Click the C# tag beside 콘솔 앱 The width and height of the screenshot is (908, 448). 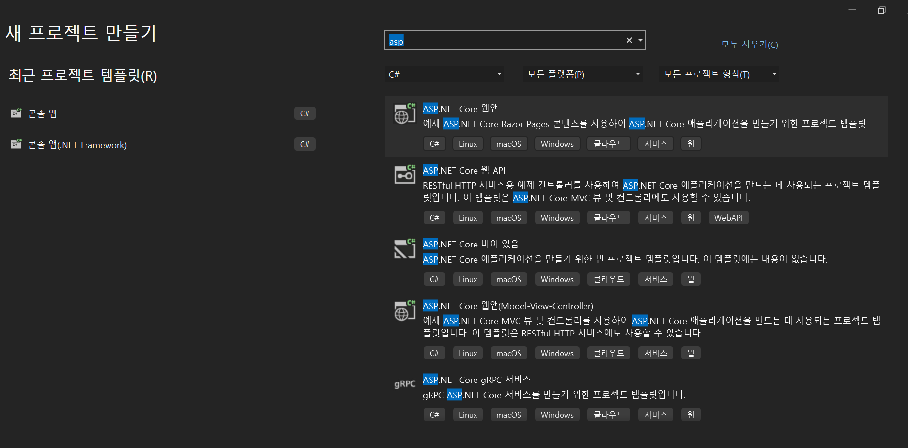305,113
